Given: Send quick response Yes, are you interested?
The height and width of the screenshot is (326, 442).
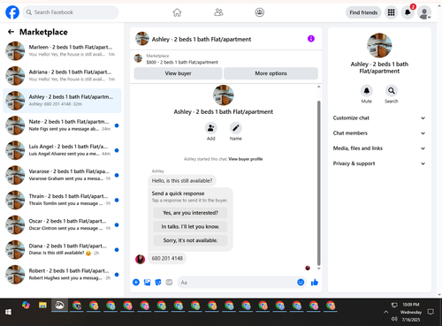Looking at the screenshot, I should 190,213.
